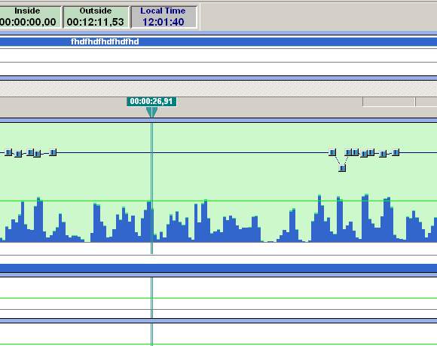This screenshot has height=346, width=437.
Task: Select the last envelope node on the right cluster
Action: pyautogui.click(x=396, y=152)
